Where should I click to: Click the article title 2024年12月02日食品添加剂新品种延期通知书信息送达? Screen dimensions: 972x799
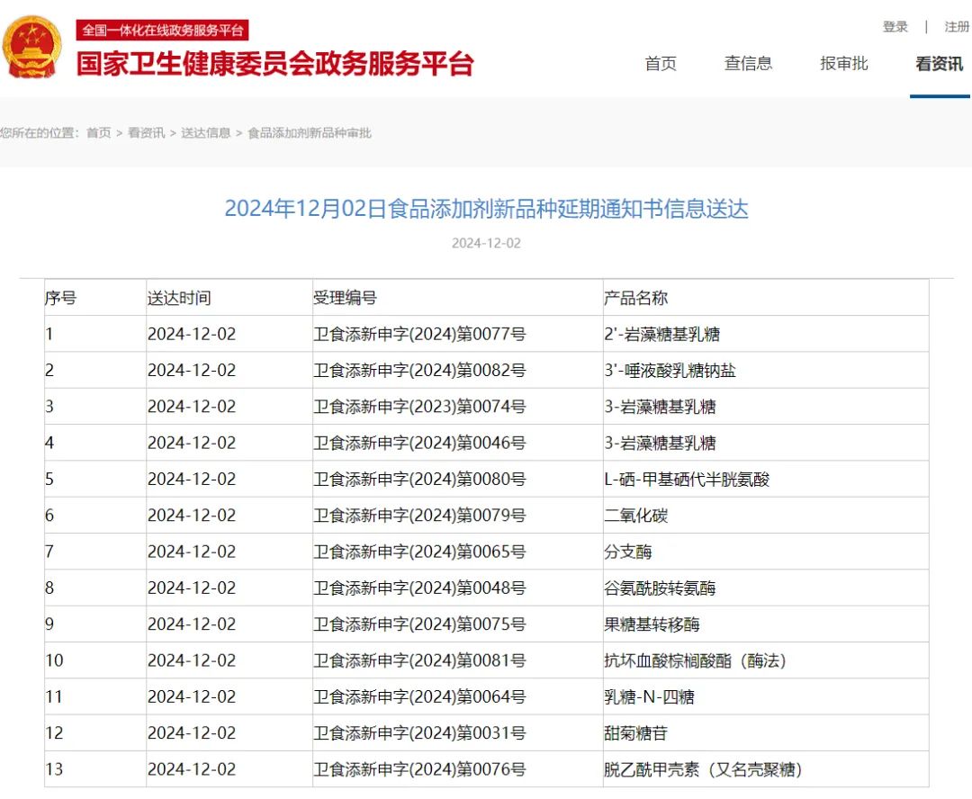pos(486,209)
